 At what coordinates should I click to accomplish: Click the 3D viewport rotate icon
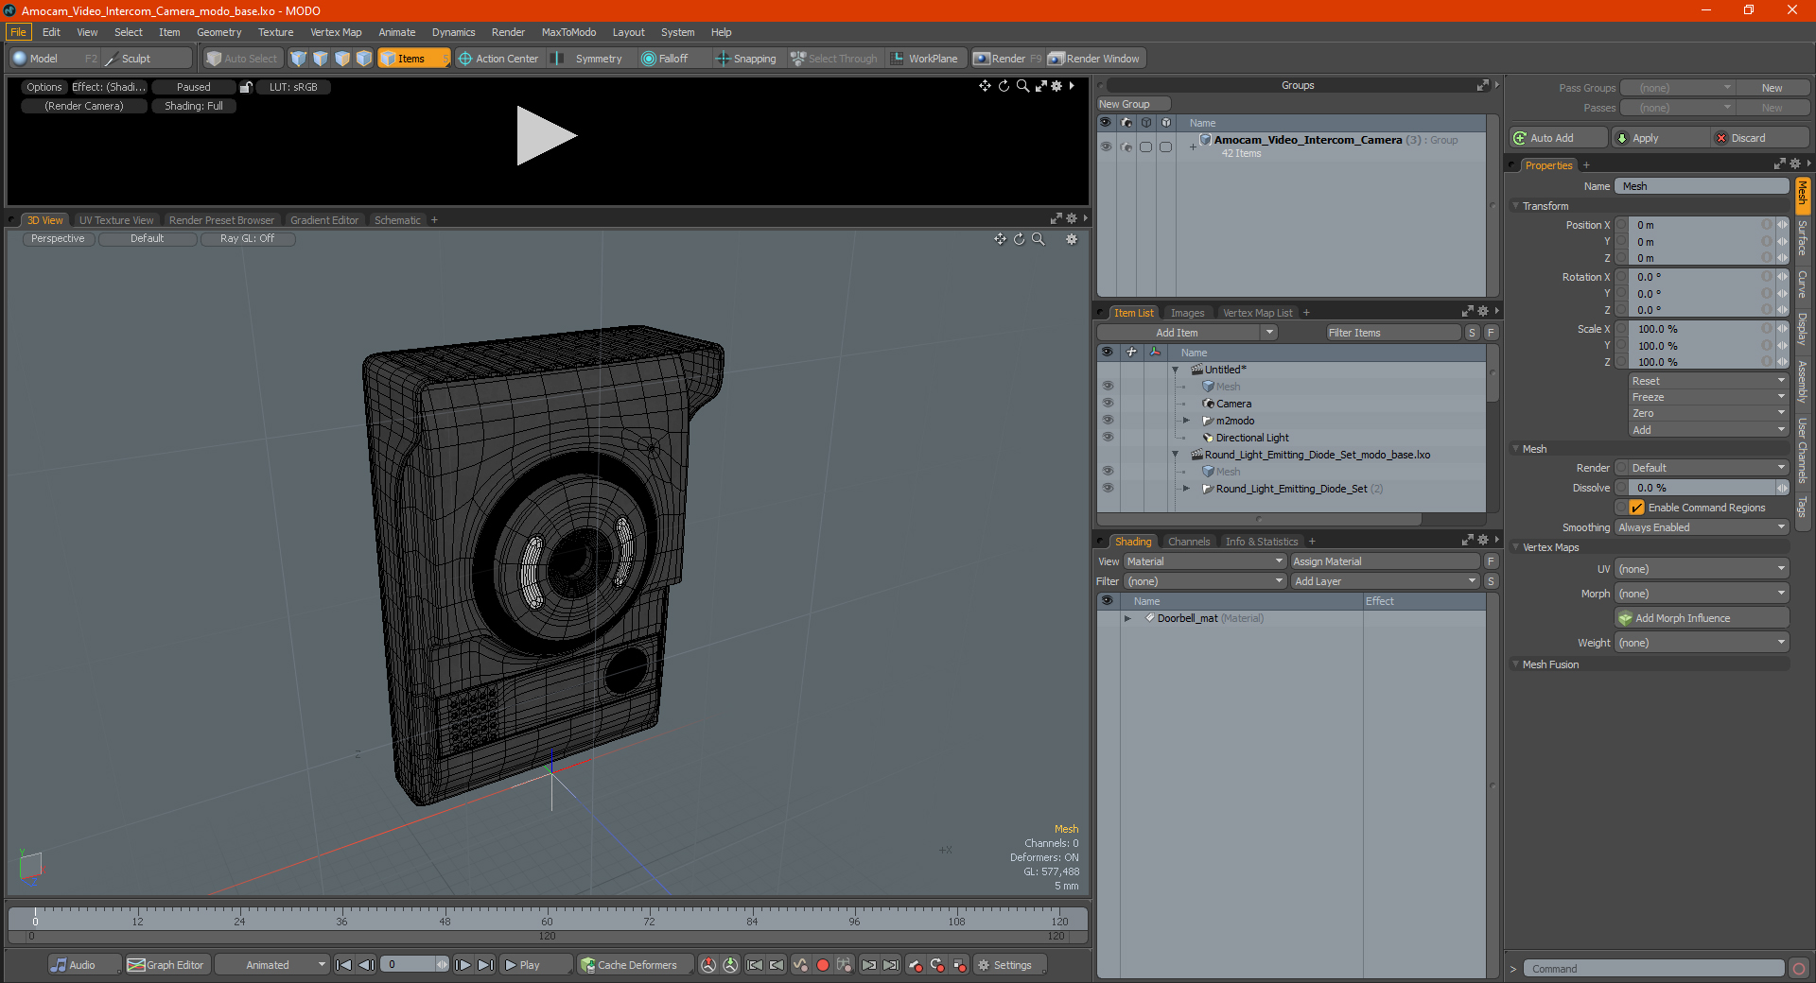[x=1019, y=239]
